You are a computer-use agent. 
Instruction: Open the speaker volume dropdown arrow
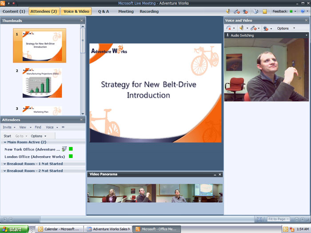click(247, 28)
